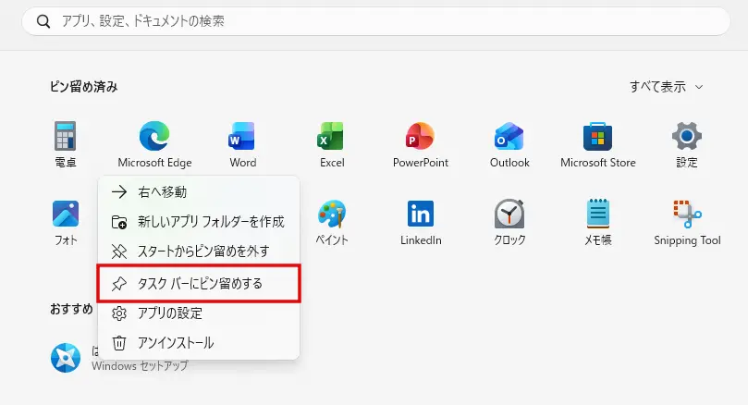Select スタートからピン留めを外す menu entry
Viewport: 748px width, 405px height.
point(199,252)
